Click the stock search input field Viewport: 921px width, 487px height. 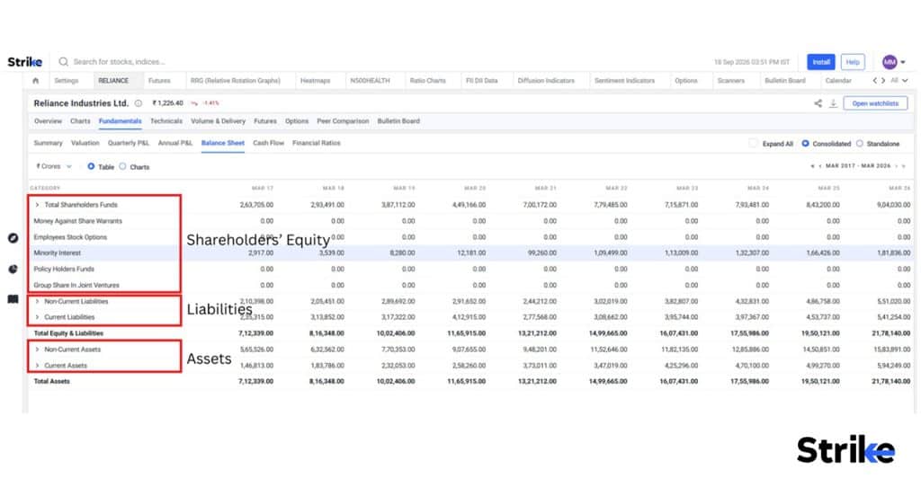(120, 62)
